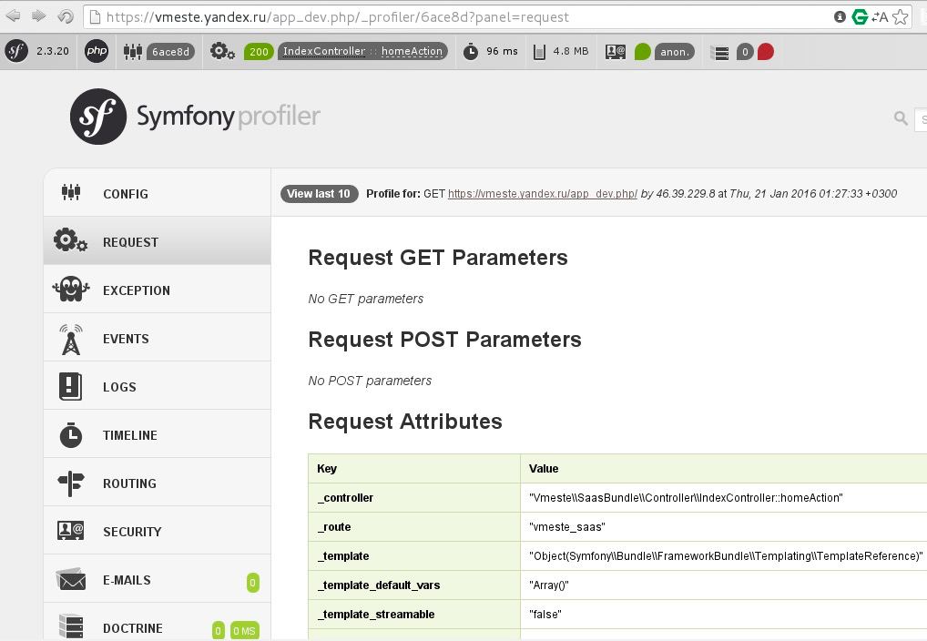This screenshot has width=927, height=641.
Task: Open the IndexController link in the toolbar
Action: (324, 51)
